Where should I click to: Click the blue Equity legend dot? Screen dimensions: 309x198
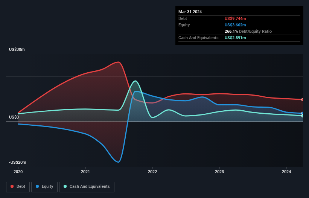pyautogui.click(x=37, y=186)
